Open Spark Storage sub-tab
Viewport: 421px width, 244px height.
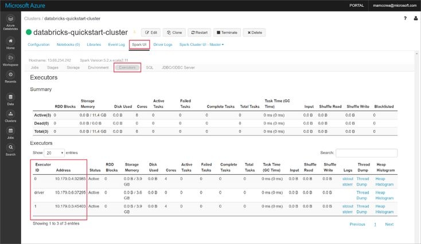coord(73,68)
